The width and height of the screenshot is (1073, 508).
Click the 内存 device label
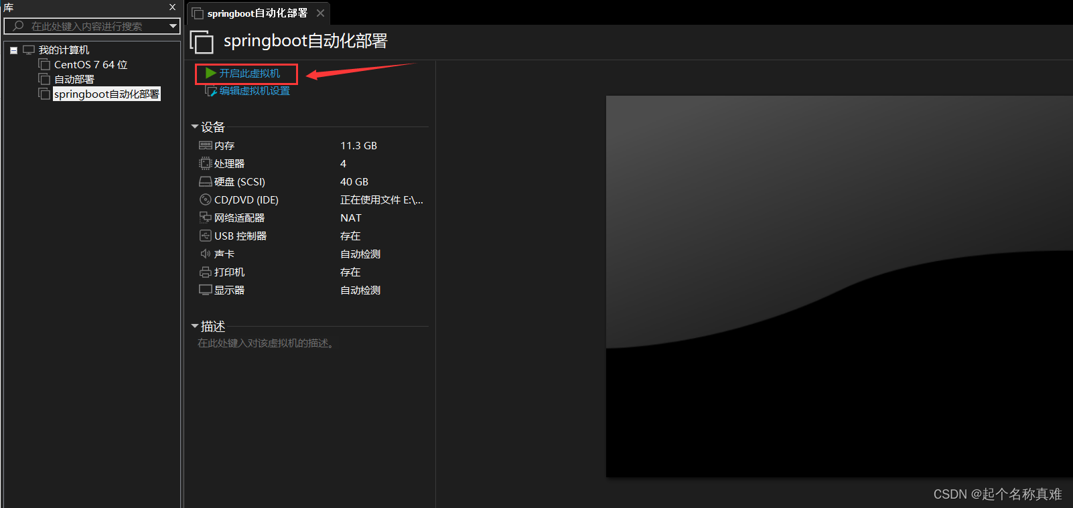click(x=224, y=145)
